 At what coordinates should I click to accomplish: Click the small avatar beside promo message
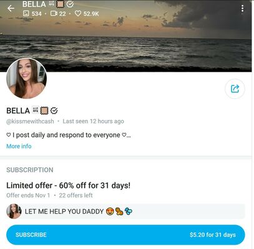14,211
